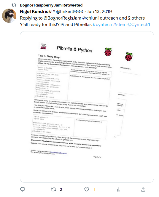This screenshot has height=197, width=159.
Task: Click the like count number 1
Action: click(94, 190)
